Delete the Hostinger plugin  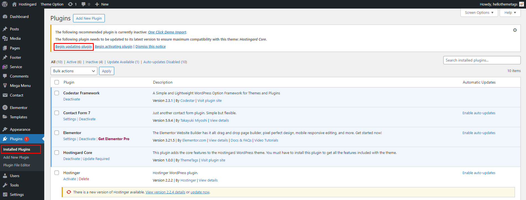pos(84,179)
